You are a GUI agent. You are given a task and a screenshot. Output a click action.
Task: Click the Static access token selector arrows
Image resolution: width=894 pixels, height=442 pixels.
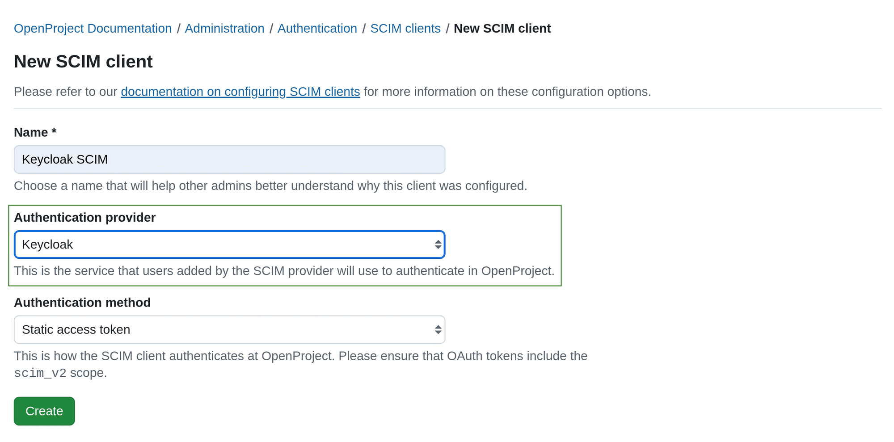coord(437,329)
